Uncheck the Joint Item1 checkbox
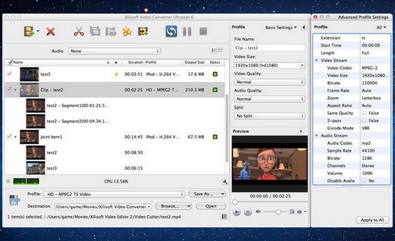 pyautogui.click(x=9, y=137)
